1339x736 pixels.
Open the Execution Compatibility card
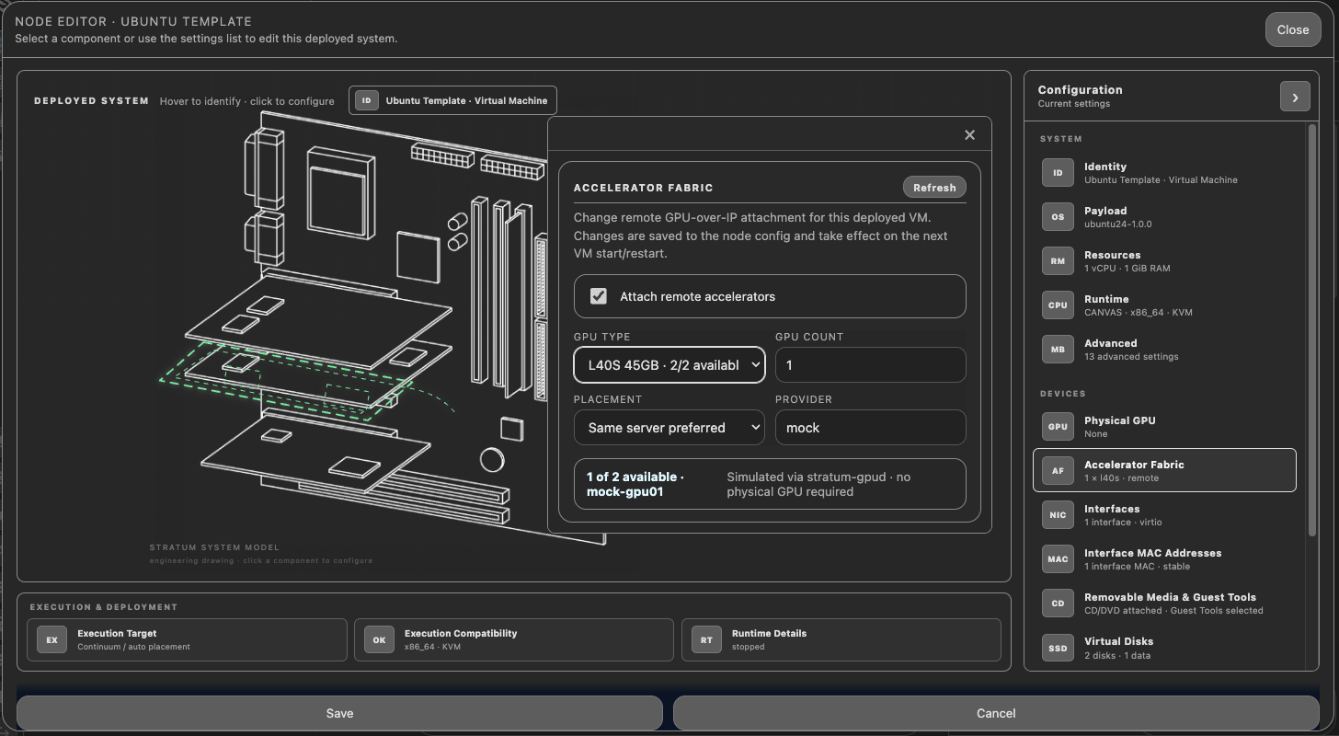514,639
